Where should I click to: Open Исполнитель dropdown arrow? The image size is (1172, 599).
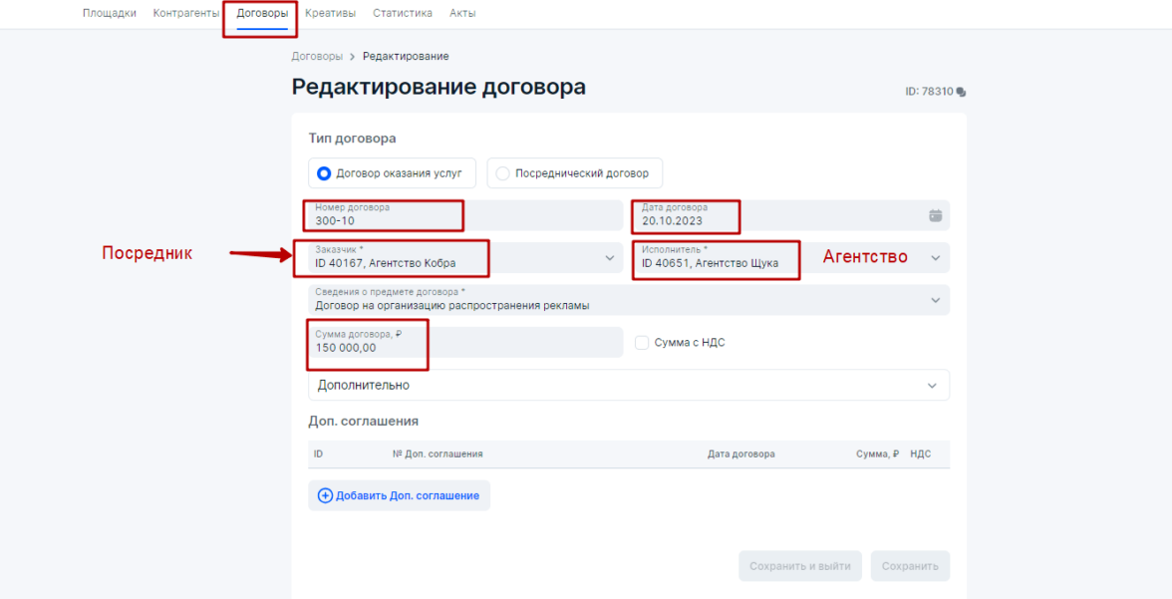tap(935, 258)
